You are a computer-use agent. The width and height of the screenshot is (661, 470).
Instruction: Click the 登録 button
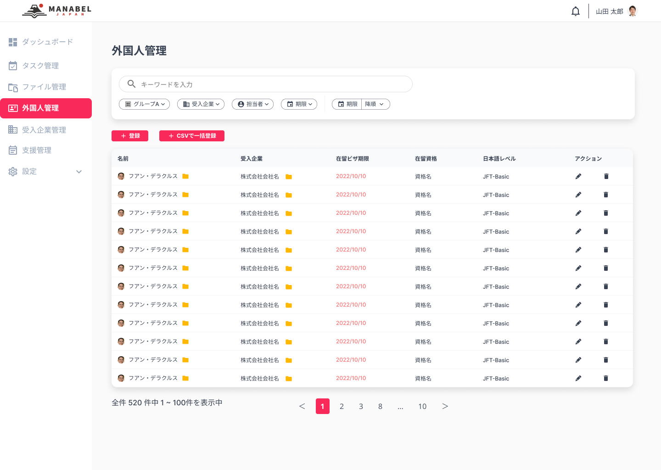point(130,136)
